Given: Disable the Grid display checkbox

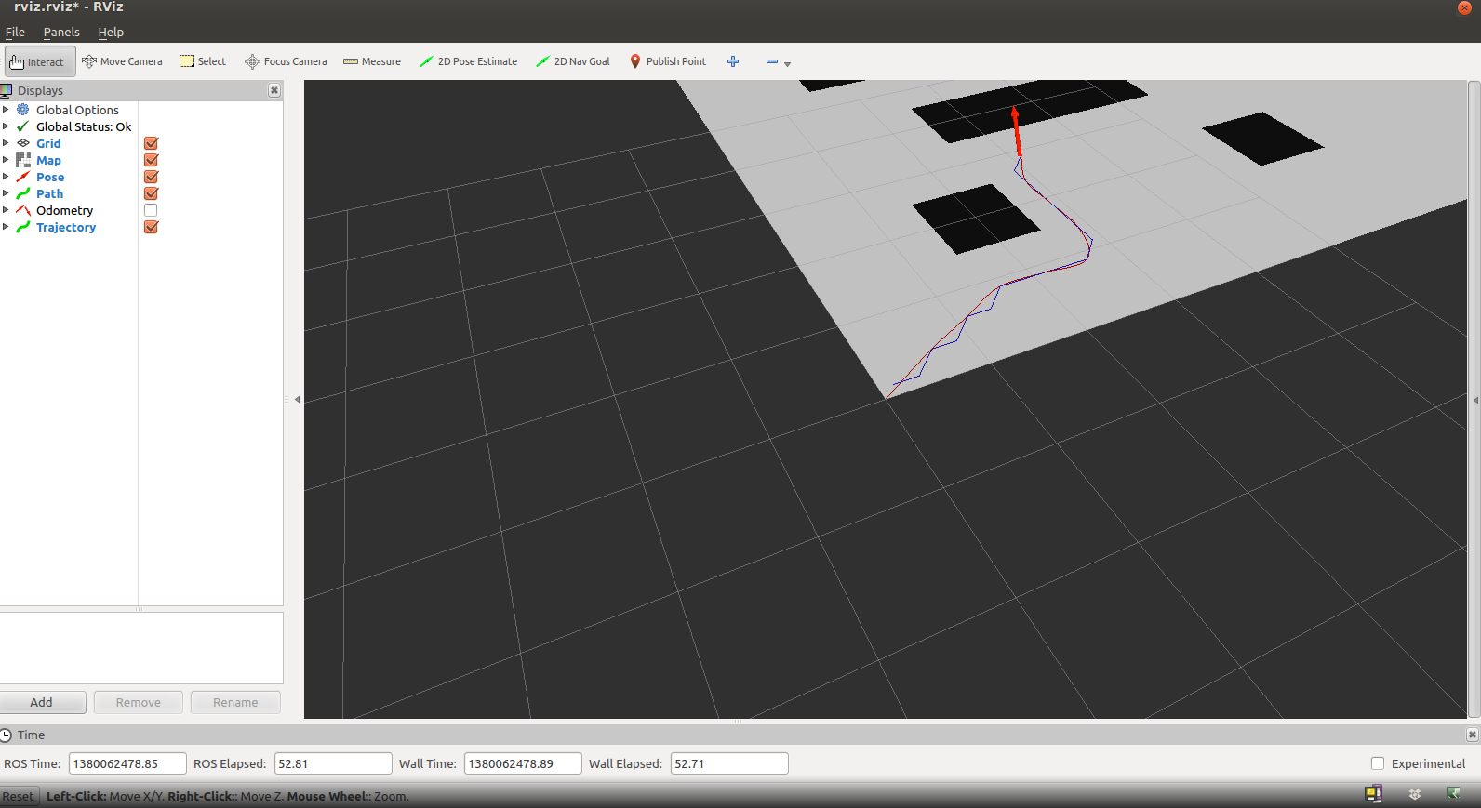Looking at the screenshot, I should pos(151,143).
